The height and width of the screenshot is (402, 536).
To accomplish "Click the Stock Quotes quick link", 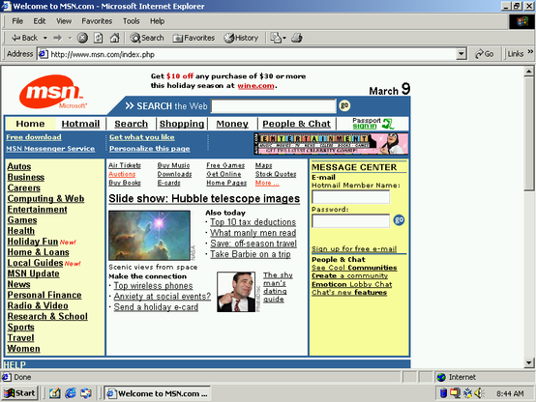I will point(276,174).
